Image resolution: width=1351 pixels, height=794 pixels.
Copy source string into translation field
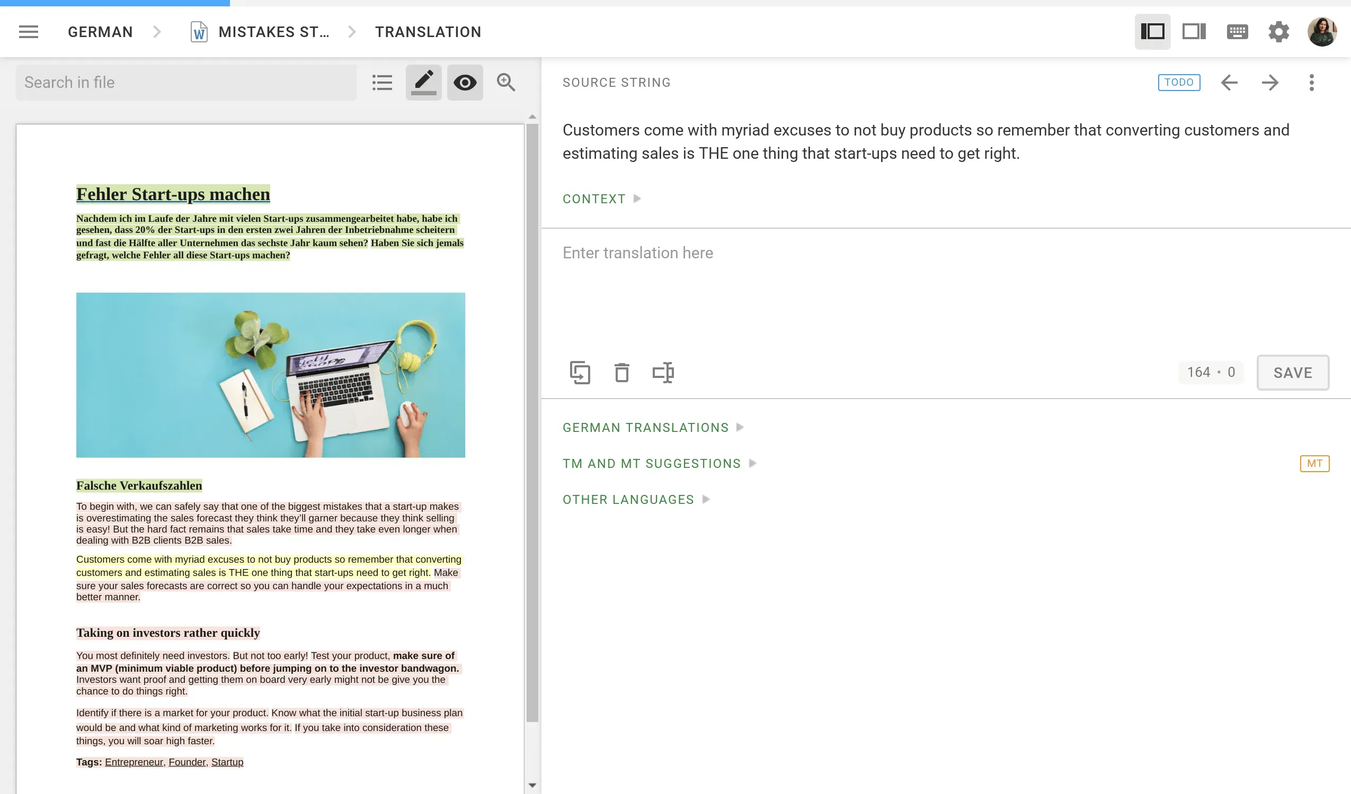click(x=580, y=373)
